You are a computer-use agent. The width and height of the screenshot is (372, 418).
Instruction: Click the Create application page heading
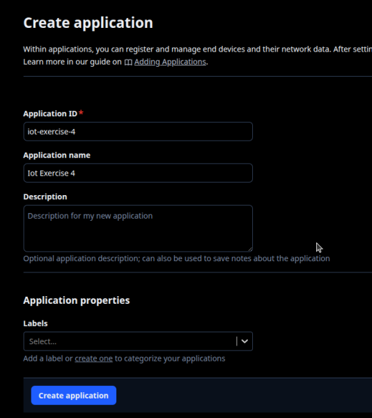coord(88,23)
